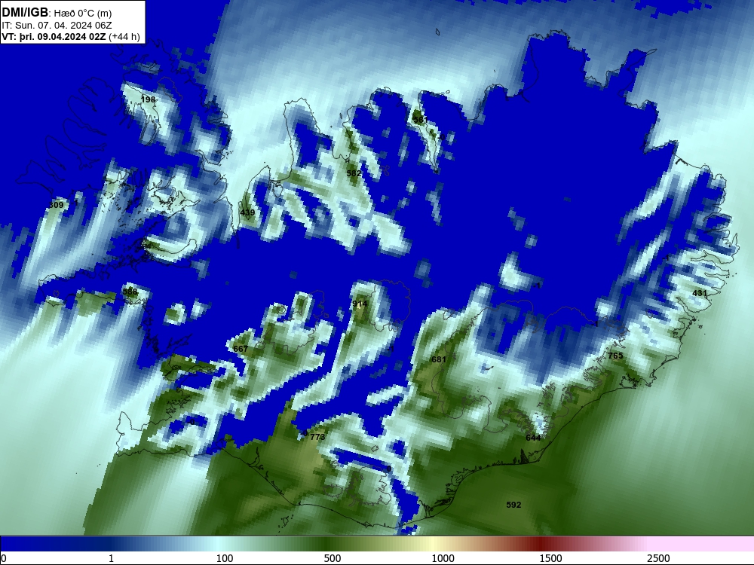Screen dimensions: 754x565
Task: Click the map value 588
Action: (x=130, y=292)
